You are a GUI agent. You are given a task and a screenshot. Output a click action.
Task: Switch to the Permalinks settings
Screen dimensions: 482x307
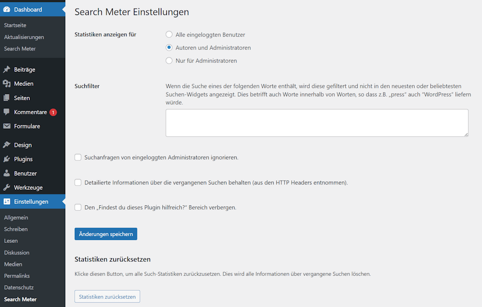tap(17, 276)
